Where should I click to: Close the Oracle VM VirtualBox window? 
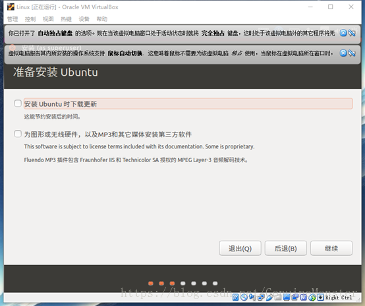[351, 7]
